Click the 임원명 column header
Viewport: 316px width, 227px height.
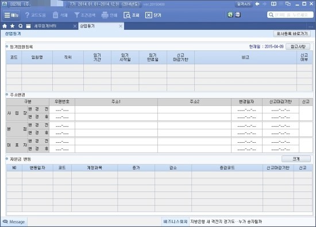point(37,57)
